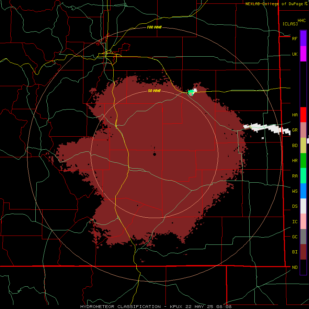Click the 'WS' legend label text

click(x=295, y=191)
